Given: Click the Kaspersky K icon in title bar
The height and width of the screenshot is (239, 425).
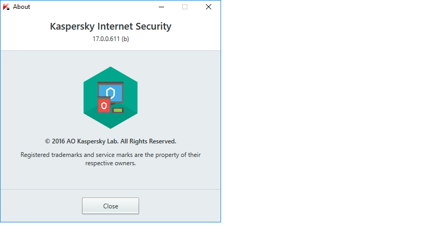Looking at the screenshot, I should [6, 7].
